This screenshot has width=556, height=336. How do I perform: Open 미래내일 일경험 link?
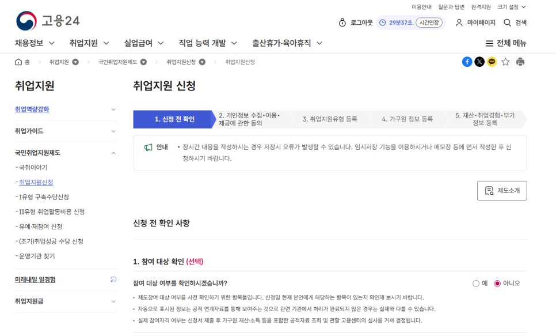click(35, 280)
